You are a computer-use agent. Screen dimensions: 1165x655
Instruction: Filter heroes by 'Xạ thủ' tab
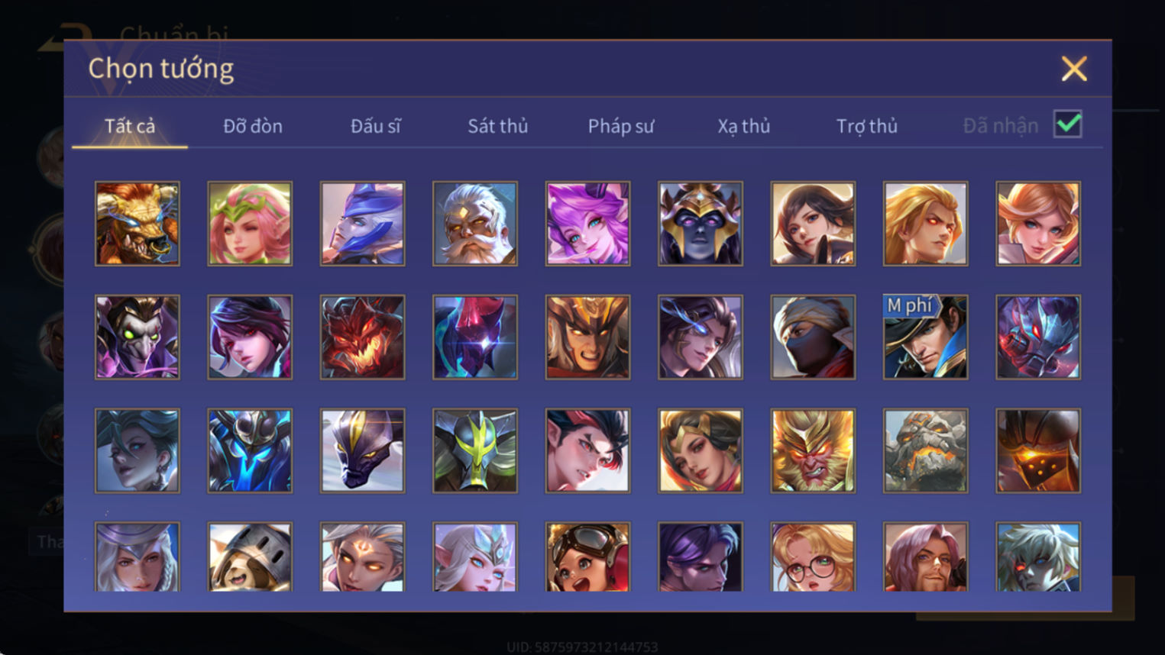pos(744,126)
